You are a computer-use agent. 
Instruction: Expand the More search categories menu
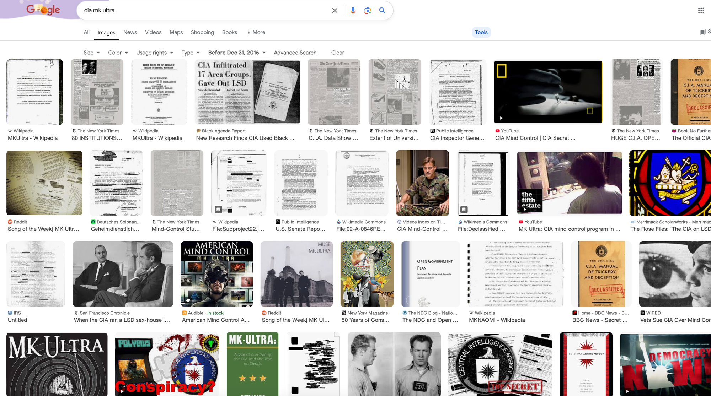pos(256,32)
